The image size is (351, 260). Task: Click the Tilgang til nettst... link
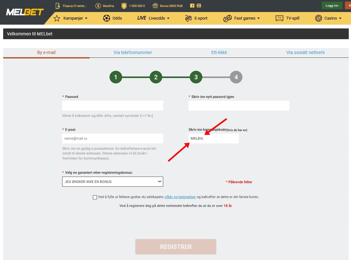[74, 6]
